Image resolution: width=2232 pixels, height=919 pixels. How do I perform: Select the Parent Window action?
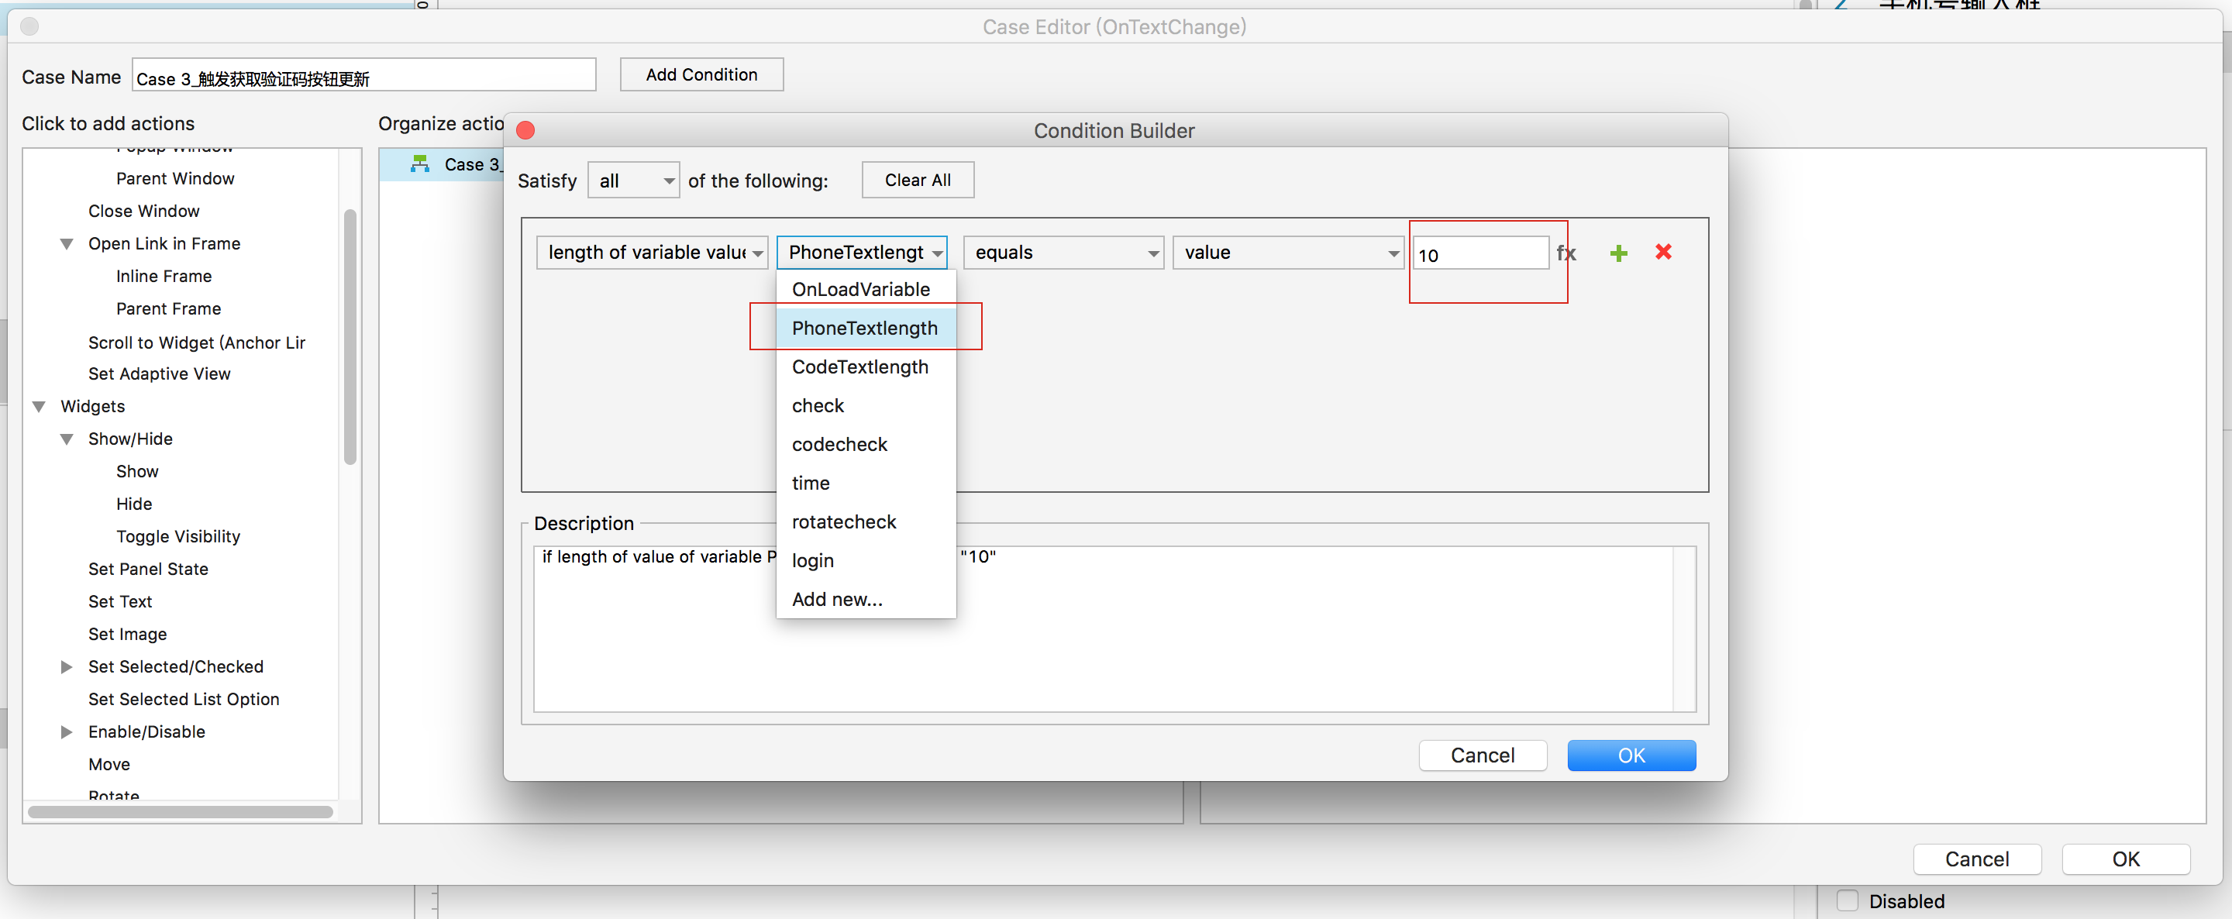(x=175, y=179)
